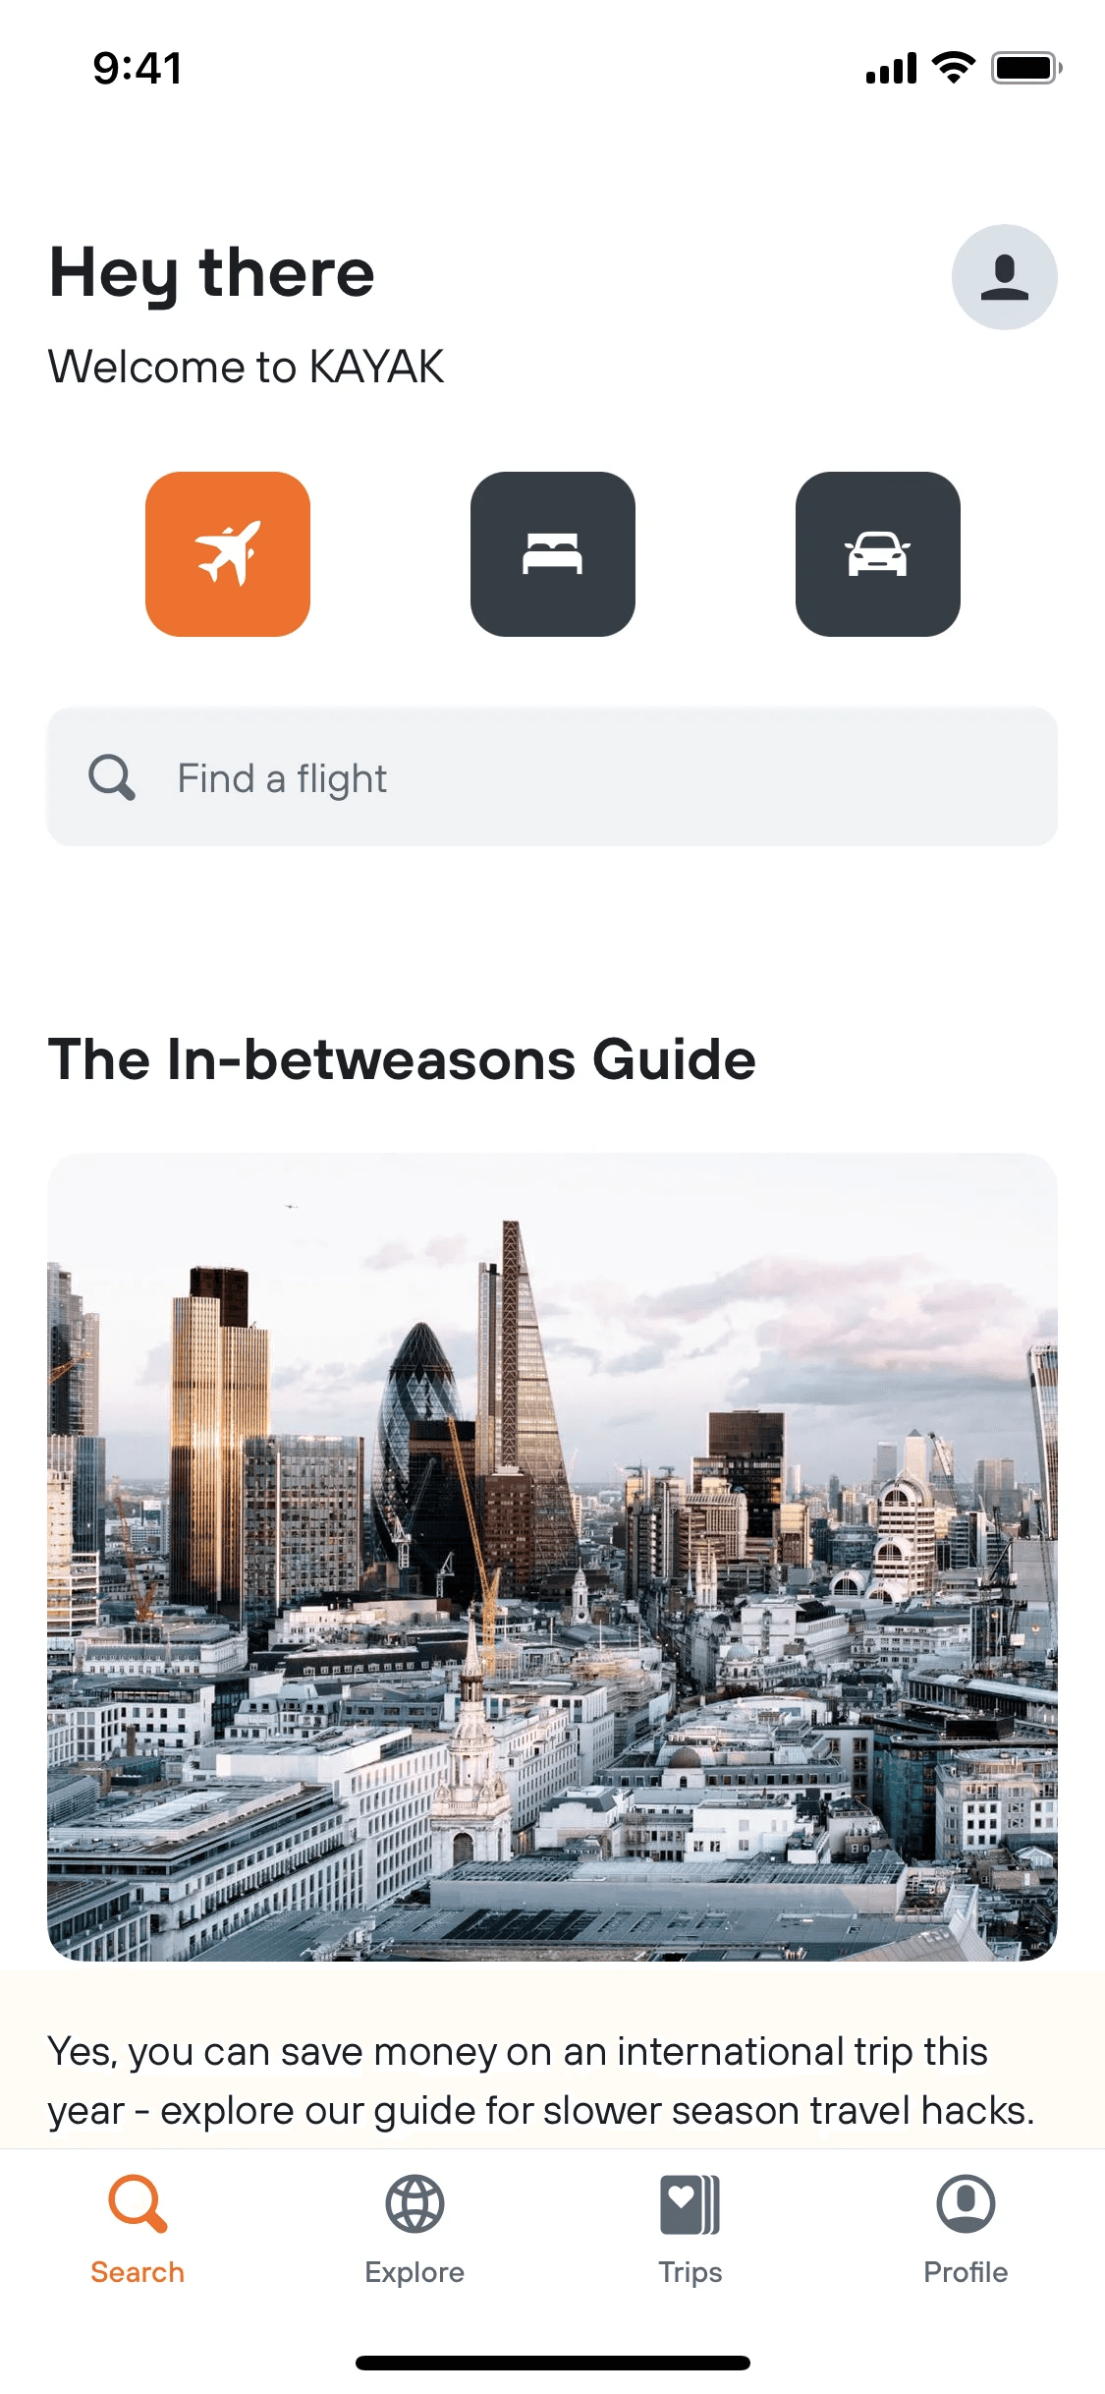Switch to the Explore tab label

pos(414,2272)
